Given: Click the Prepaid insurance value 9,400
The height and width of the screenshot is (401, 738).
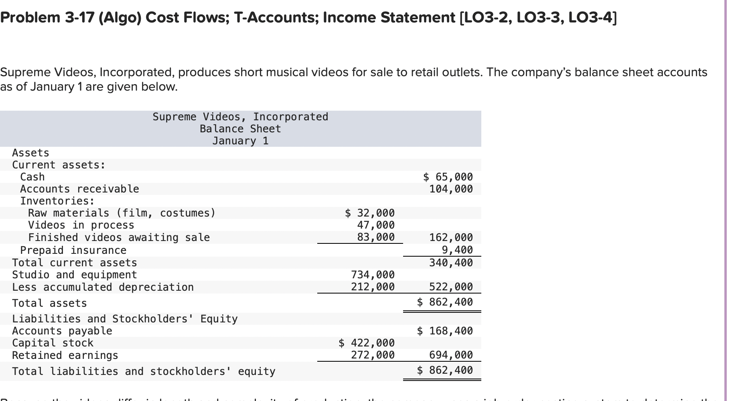Looking at the screenshot, I should point(458,250).
